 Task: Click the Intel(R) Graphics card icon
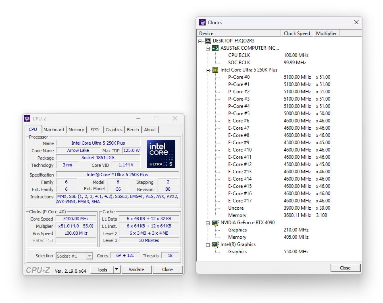[215, 244]
